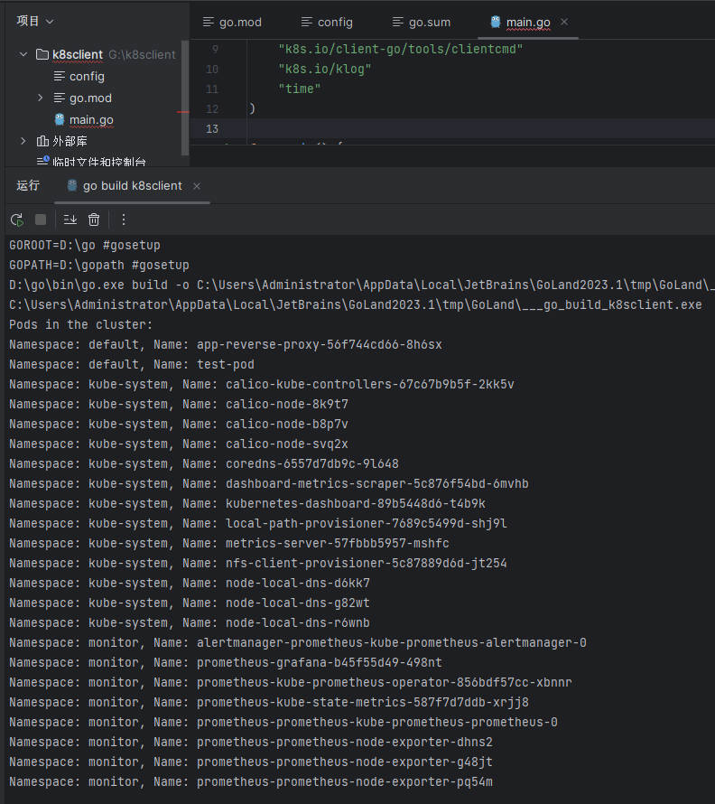Expand the 外部库 tree node
This screenshot has width=715, height=804.
click(x=23, y=141)
